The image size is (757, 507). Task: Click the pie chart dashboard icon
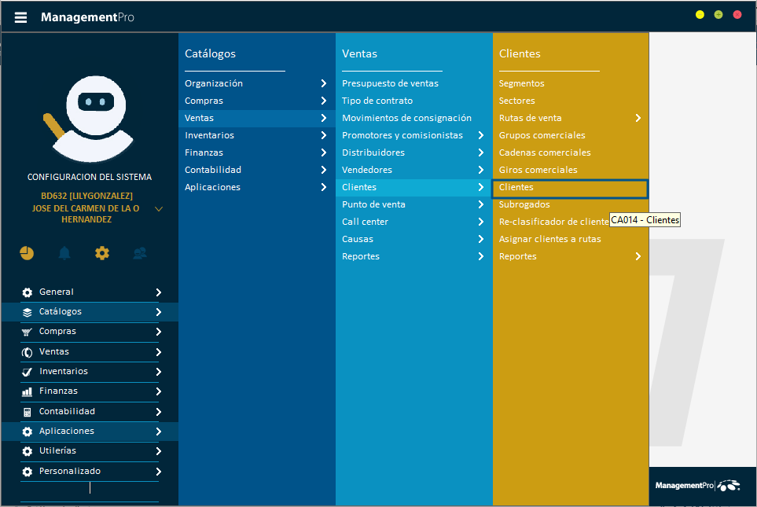[27, 253]
